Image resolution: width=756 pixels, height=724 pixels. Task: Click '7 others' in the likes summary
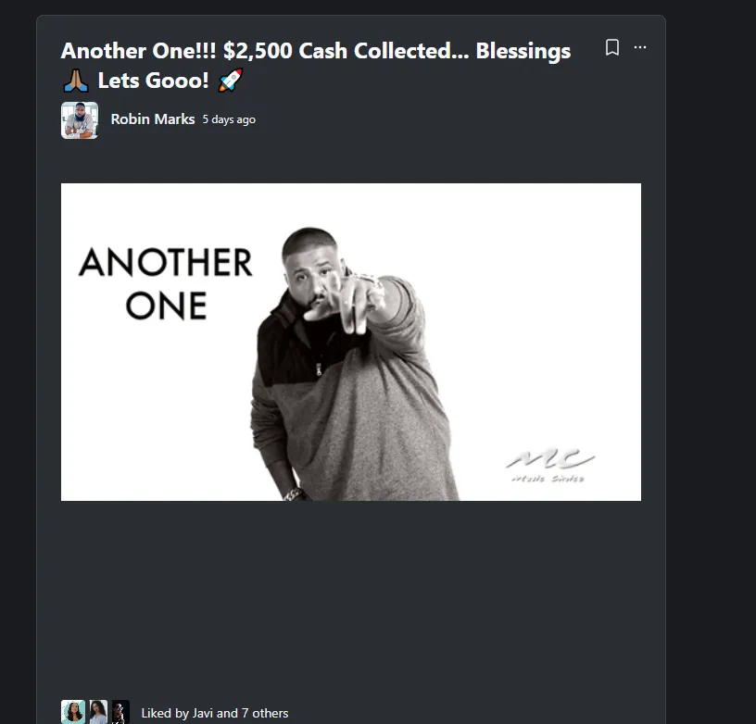pos(265,713)
